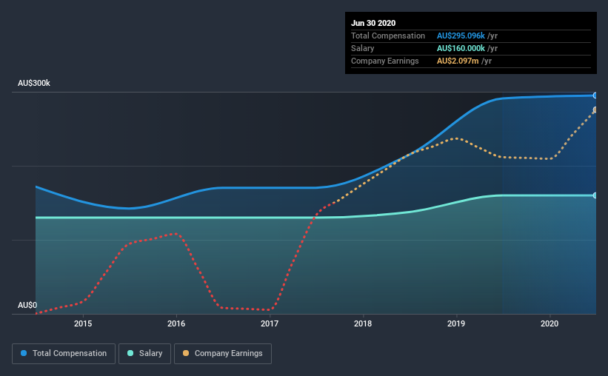Viewport: 608px width, 376px height.
Task: Toggle the Total Compensation legend button
Action: pyautogui.click(x=64, y=354)
